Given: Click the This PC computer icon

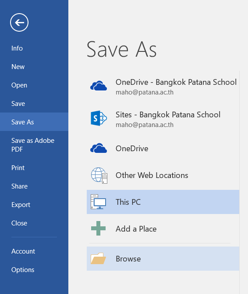Looking at the screenshot, I should [98, 202].
